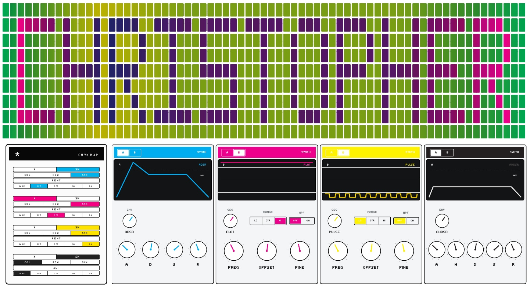Screen dimensions: 530x286
Task: Click the R release knob in the cyan panel
Action: (198, 250)
